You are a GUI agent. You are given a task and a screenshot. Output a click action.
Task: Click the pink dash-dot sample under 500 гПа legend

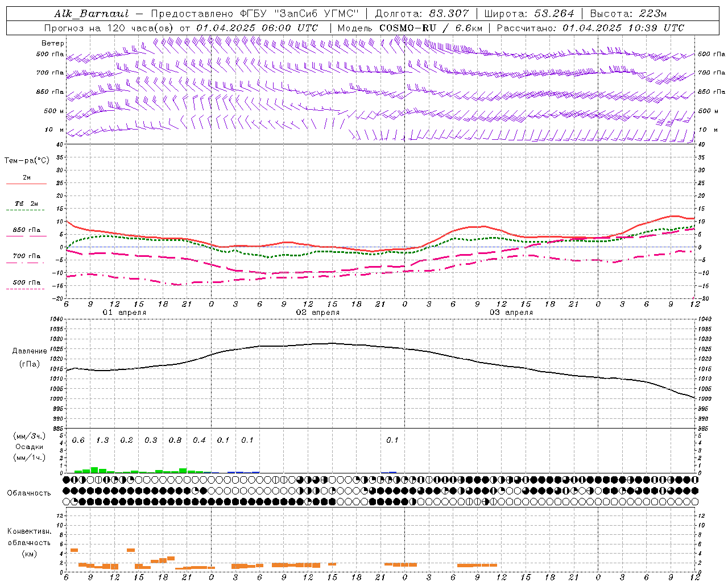25,289
